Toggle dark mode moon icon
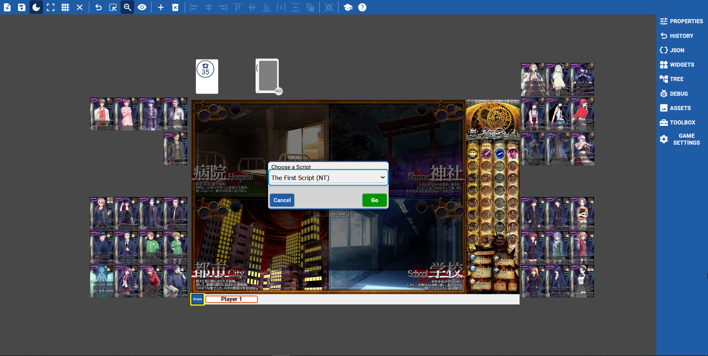The height and width of the screenshot is (356, 708). (x=36, y=7)
